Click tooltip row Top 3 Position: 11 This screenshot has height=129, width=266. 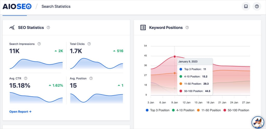click(x=193, y=69)
